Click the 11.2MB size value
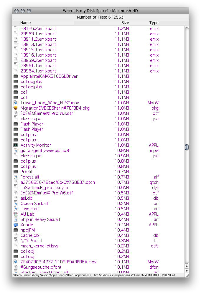 pos(122,29)
